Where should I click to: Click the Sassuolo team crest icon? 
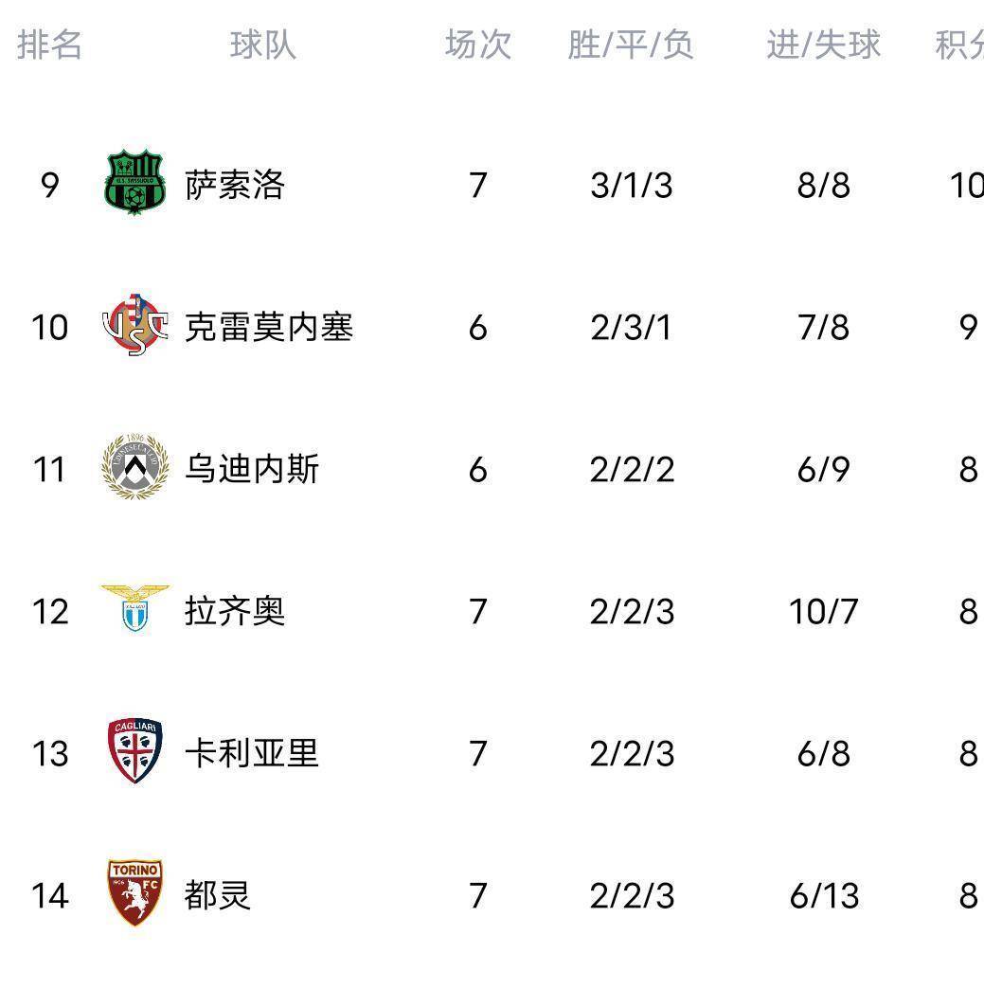click(134, 183)
